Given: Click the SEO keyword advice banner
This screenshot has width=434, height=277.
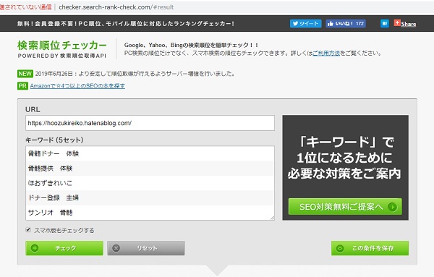Looking at the screenshot, I should (346, 168).
